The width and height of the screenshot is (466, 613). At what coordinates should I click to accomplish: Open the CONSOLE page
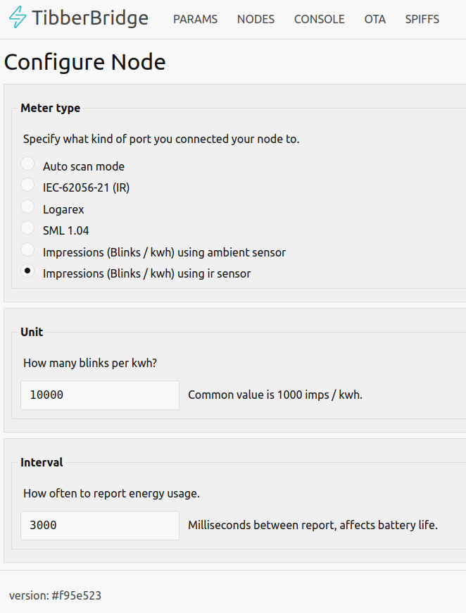(x=320, y=19)
